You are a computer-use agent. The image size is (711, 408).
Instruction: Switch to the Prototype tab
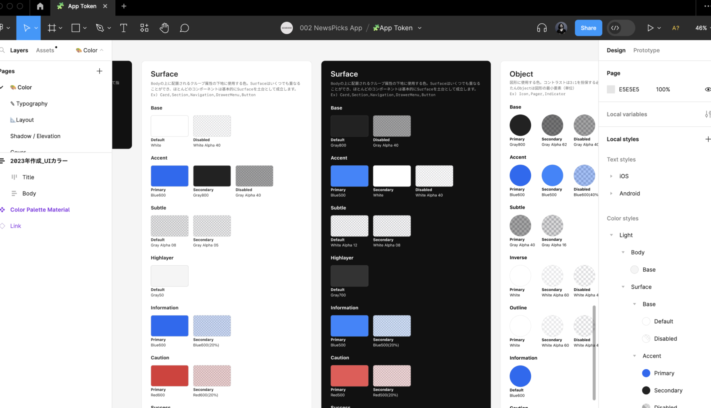point(646,50)
